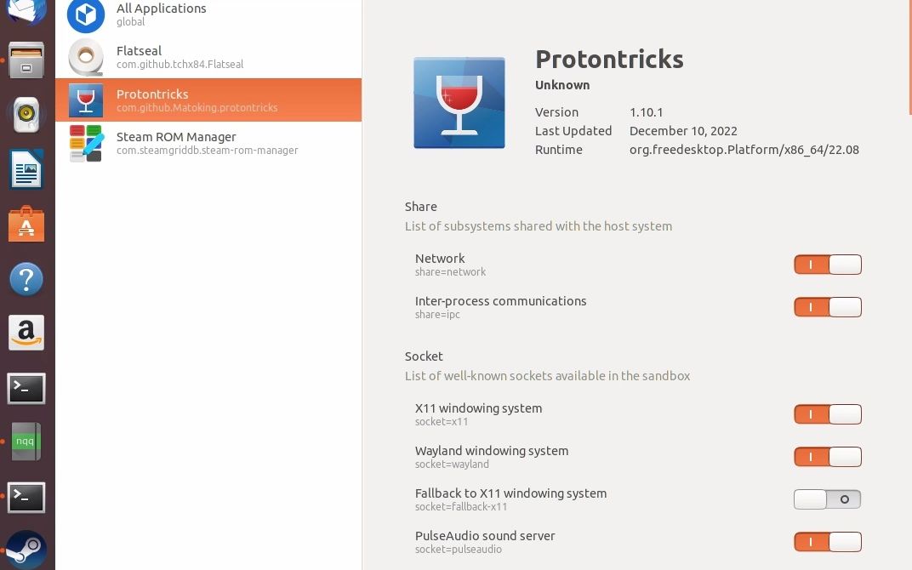
Task: Open LibreOffice Writer from the dock
Action: (26, 169)
